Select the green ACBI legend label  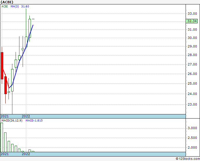[5, 6]
